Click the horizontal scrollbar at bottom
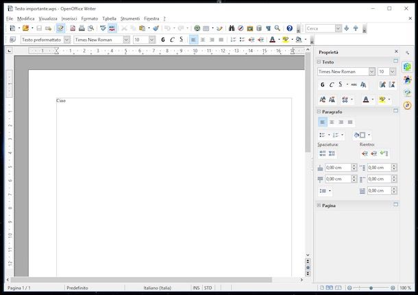This screenshot has height=295, width=418. point(141,280)
